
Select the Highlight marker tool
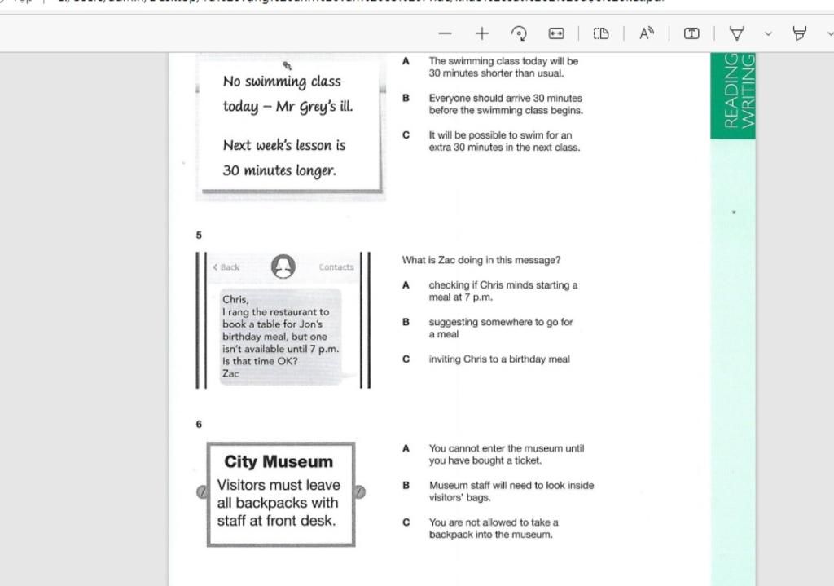(x=800, y=33)
